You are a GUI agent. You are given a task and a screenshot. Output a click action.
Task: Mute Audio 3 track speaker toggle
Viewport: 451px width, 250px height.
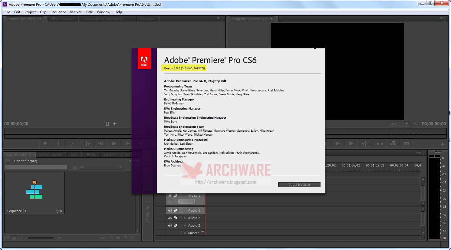click(170, 225)
